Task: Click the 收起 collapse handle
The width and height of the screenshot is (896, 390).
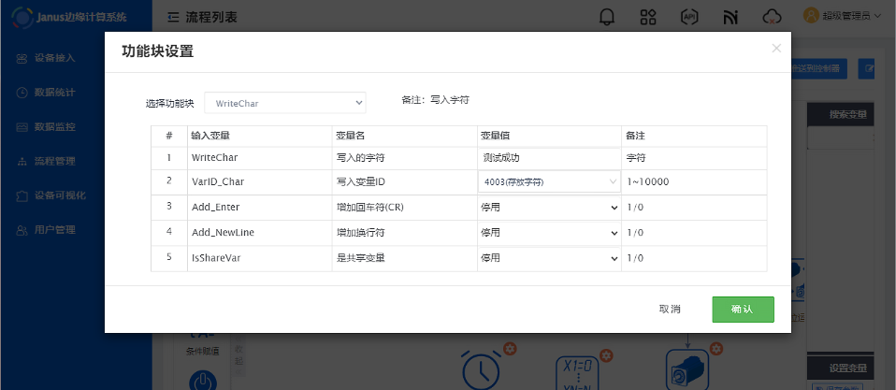Action: (x=238, y=356)
